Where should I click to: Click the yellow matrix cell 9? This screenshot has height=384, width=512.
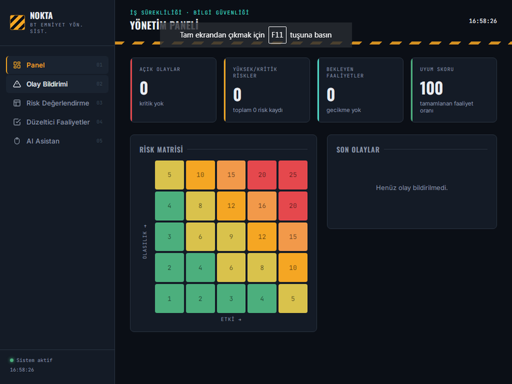(x=231, y=236)
